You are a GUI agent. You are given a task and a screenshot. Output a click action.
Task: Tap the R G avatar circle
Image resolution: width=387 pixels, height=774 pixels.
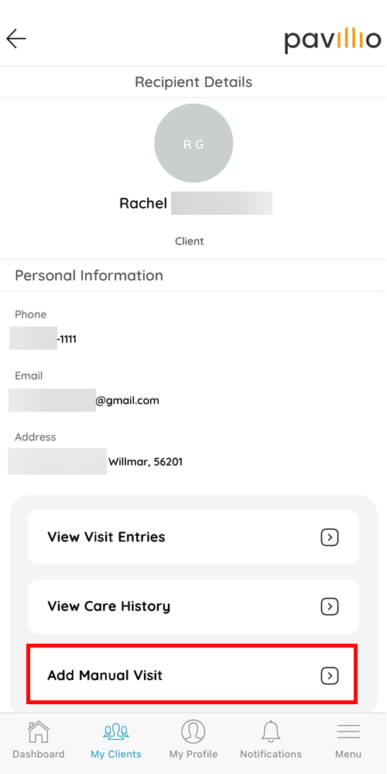click(193, 143)
